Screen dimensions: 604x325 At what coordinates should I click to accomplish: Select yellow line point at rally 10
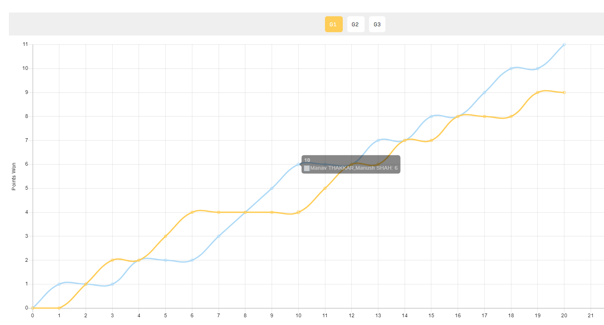click(x=298, y=212)
